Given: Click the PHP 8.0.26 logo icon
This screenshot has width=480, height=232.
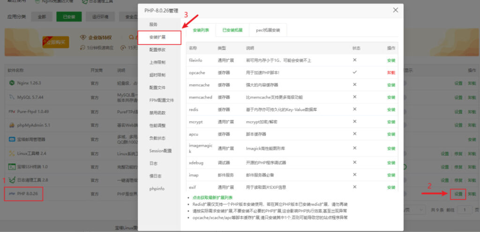Looking at the screenshot, I should coord(12,194).
